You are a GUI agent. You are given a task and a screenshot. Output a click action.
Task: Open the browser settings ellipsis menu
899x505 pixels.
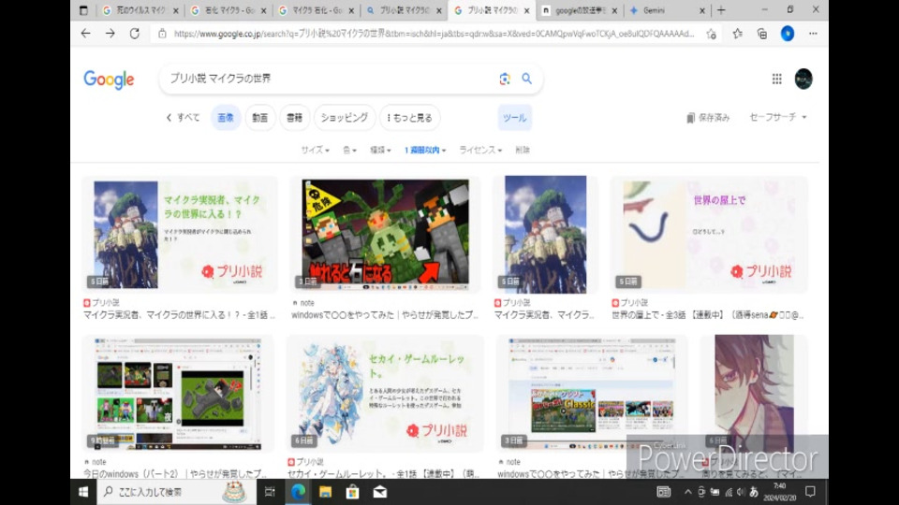813,34
